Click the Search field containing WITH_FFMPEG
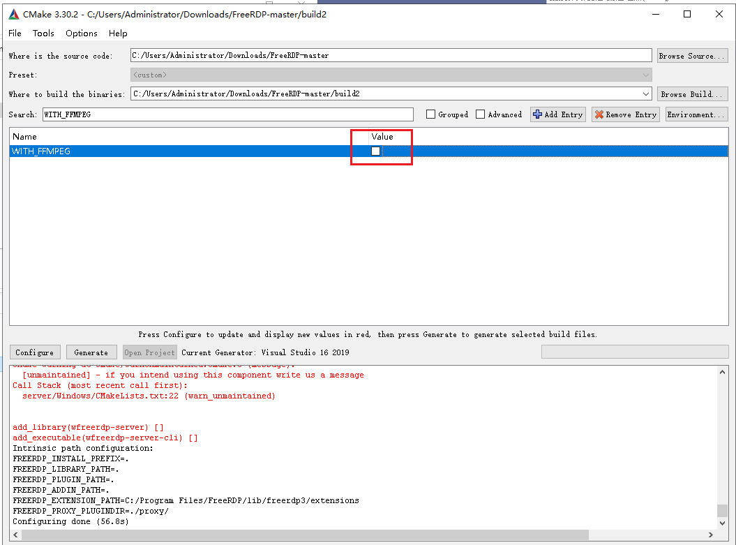This screenshot has height=545, width=736. click(227, 114)
